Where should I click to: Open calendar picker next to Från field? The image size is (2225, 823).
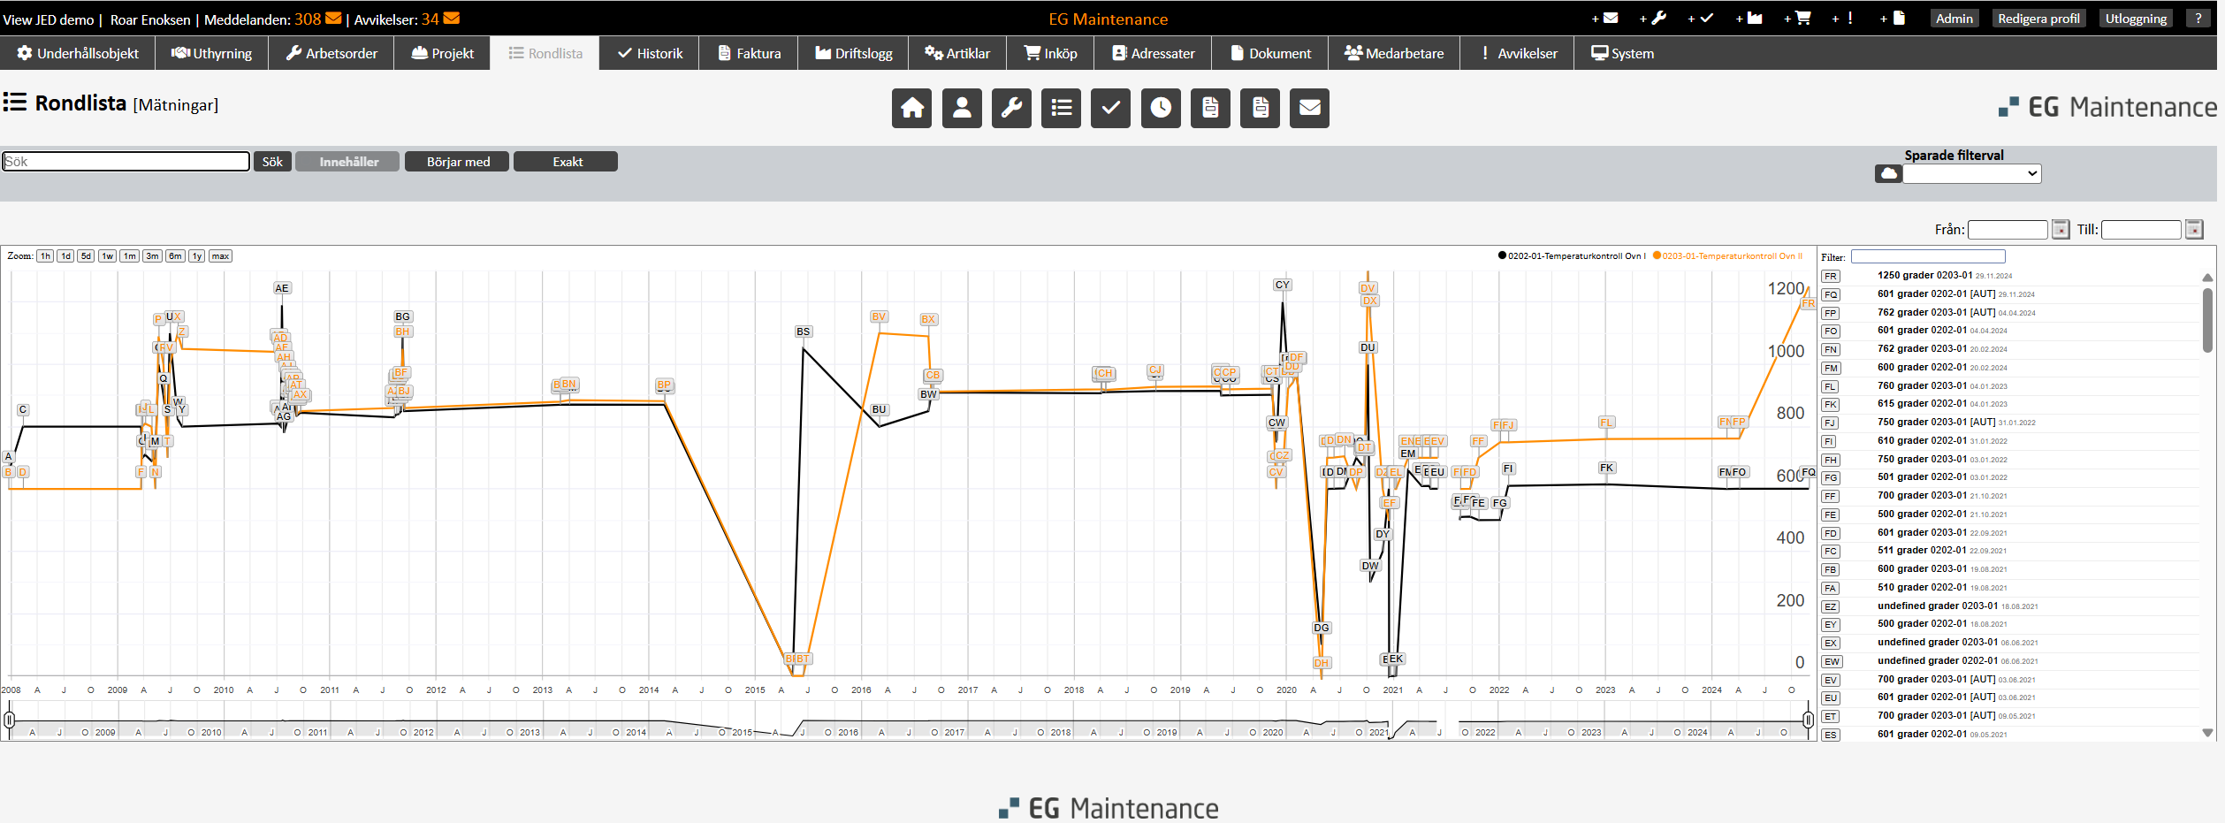pos(2061,230)
